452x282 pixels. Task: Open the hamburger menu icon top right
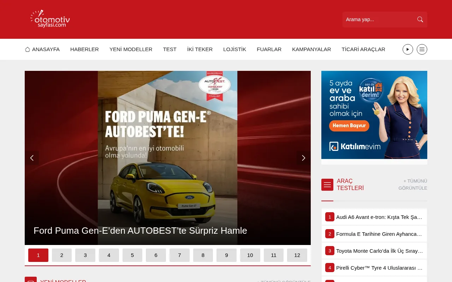point(422,49)
